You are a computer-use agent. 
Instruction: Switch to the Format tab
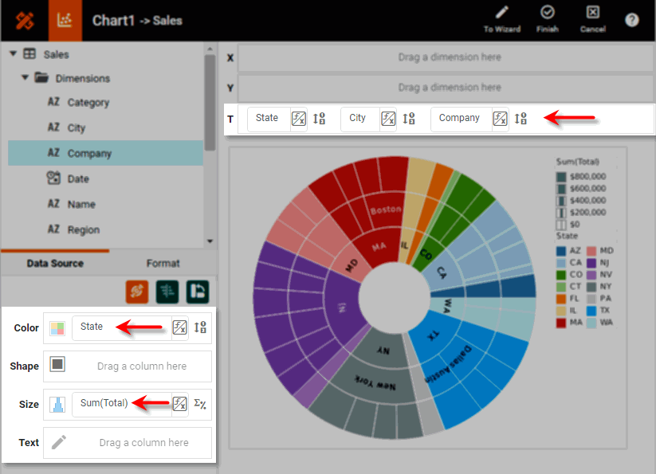click(x=163, y=264)
